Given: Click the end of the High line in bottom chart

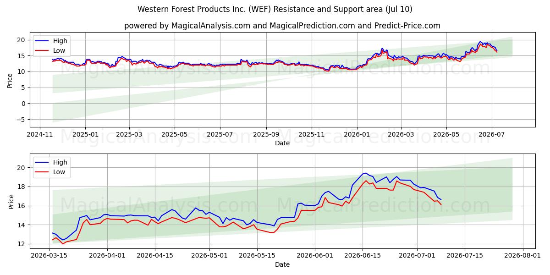Looking at the screenshot, I should pos(441,200).
